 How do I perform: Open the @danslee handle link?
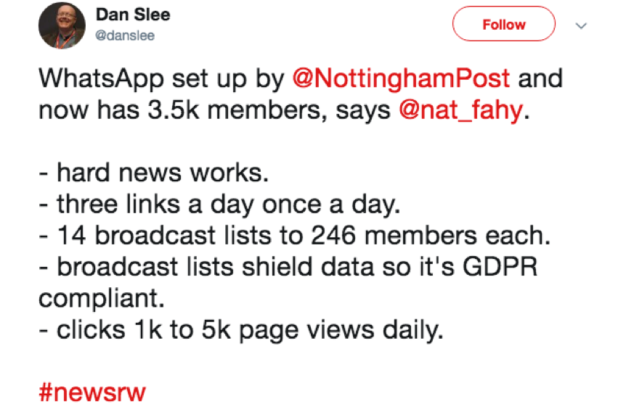tap(125, 36)
